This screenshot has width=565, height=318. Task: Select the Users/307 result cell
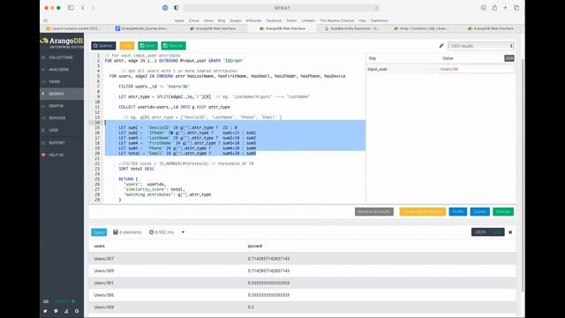(x=104, y=259)
